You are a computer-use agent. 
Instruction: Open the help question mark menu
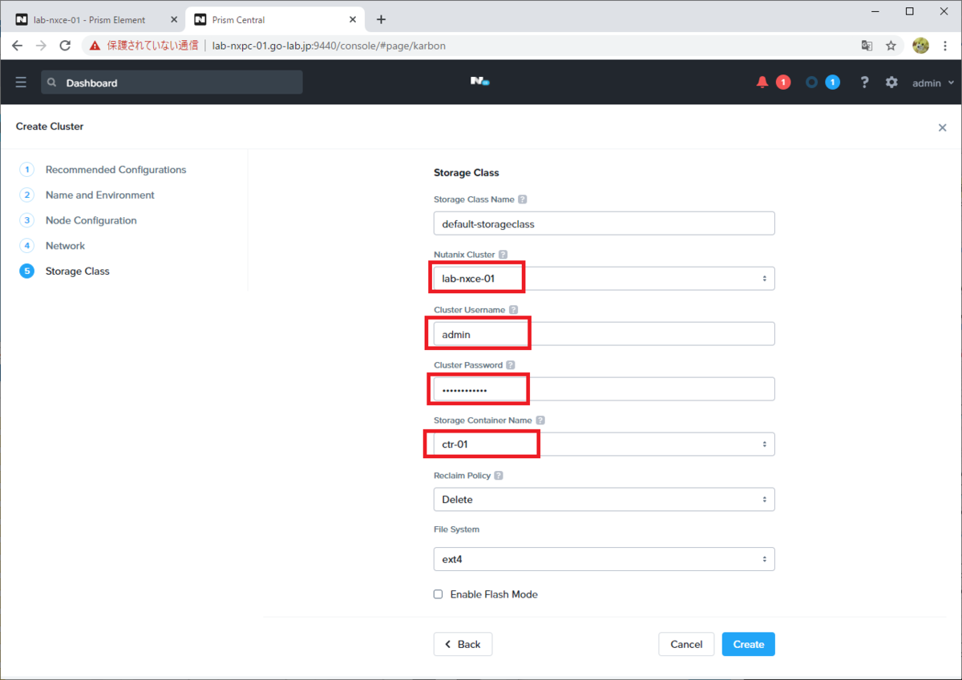pos(864,82)
